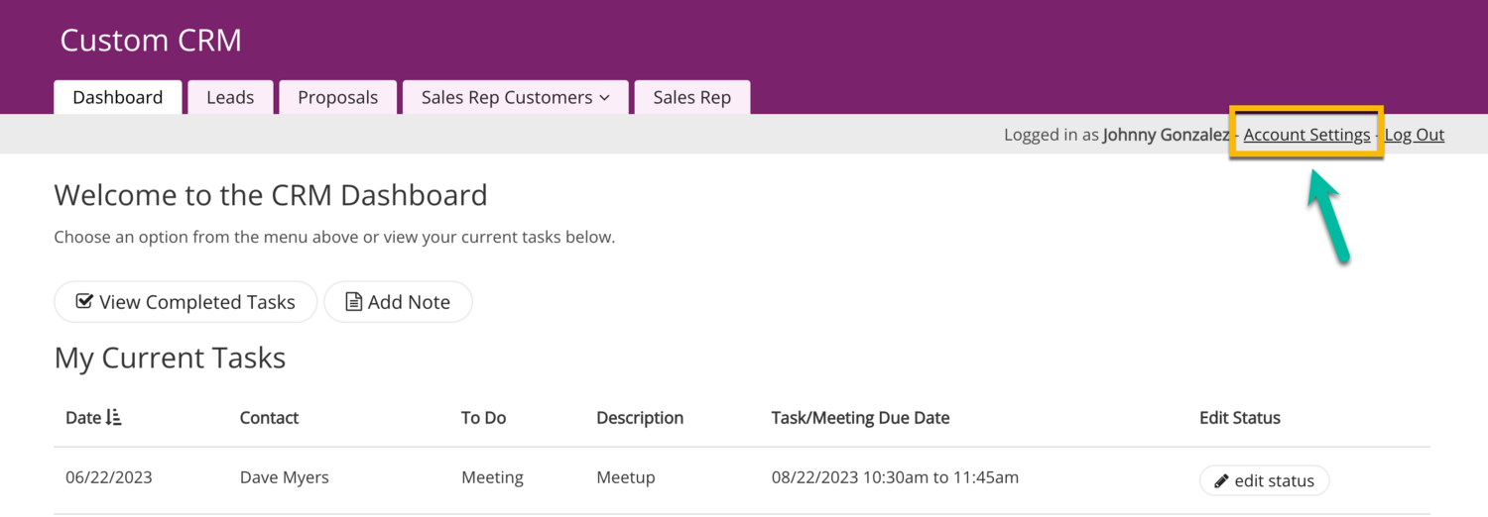This screenshot has width=1488, height=517.
Task: Click the Meetup description cell
Action: (625, 477)
